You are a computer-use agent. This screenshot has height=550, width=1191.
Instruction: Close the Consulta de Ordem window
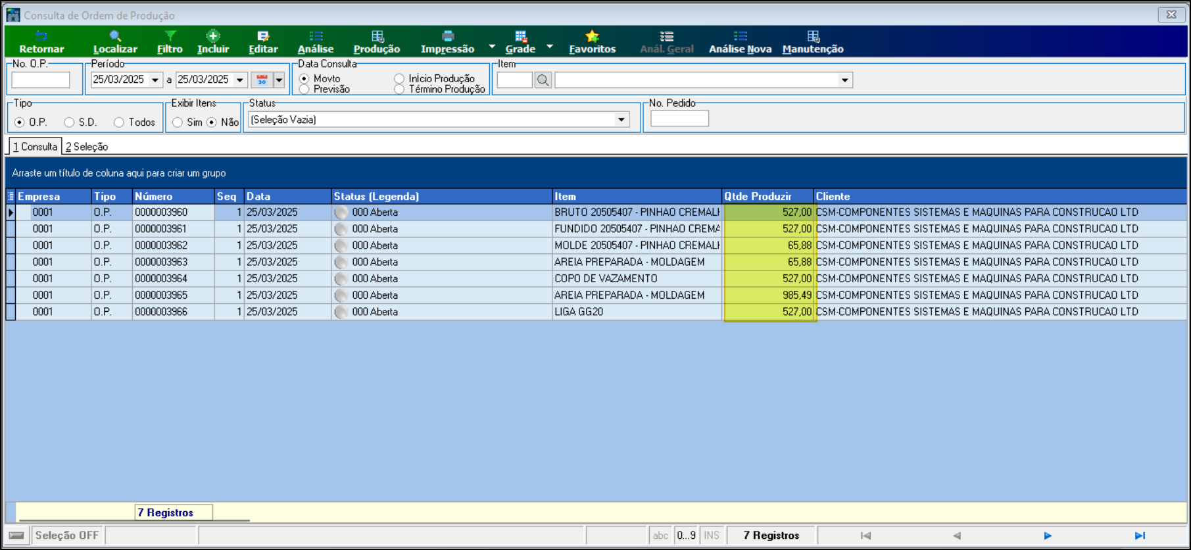[x=1171, y=14]
